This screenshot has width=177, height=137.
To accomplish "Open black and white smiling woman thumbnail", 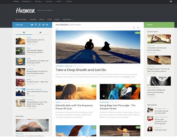I will pyautogui.click(x=159, y=81).
